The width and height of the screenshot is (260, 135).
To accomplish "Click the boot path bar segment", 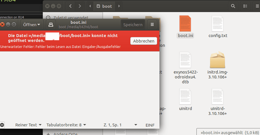I will (104, 6).
